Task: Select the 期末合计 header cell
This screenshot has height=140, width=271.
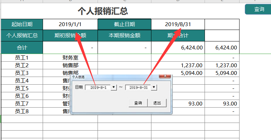Action: coord(178,36)
